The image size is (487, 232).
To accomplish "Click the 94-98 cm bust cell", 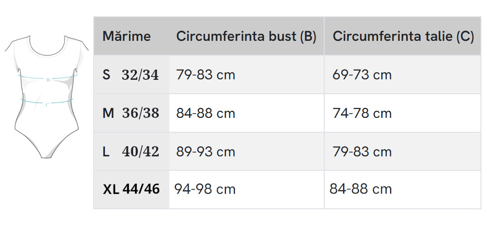I will coord(205,189).
